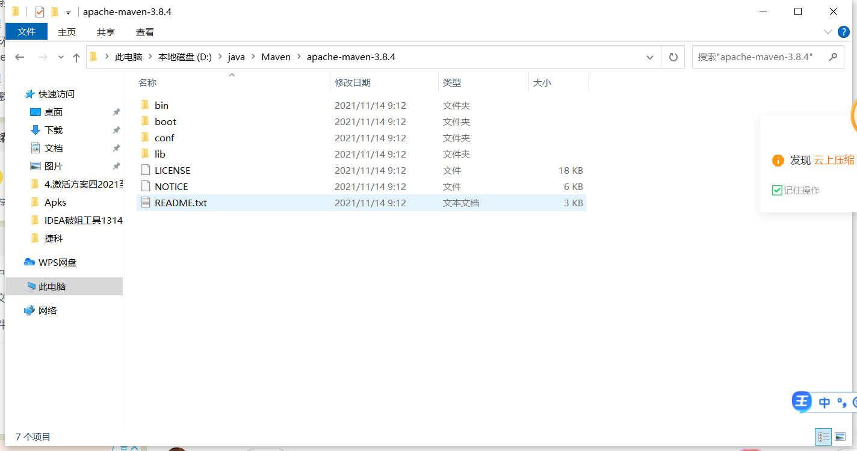
Task: Click the search magnifier icon
Action: pos(833,57)
